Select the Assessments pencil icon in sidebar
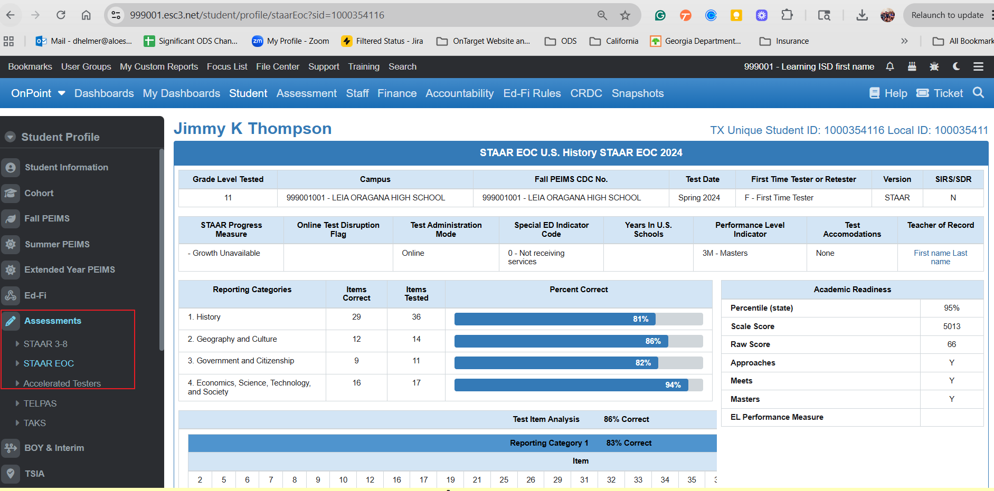Image resolution: width=994 pixels, height=491 pixels. point(11,321)
